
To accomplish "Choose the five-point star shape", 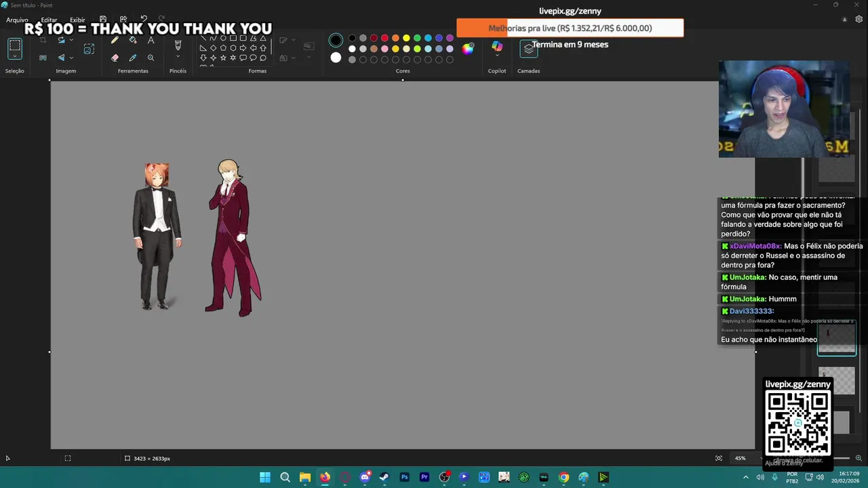I will pyautogui.click(x=223, y=58).
